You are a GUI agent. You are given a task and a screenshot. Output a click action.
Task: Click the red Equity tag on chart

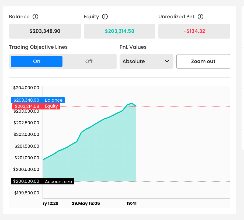tap(51, 106)
